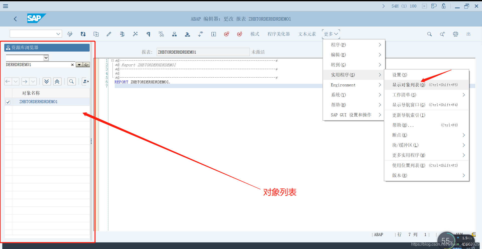
Task: Open the 程序(P) submenu
Action: click(x=354, y=45)
